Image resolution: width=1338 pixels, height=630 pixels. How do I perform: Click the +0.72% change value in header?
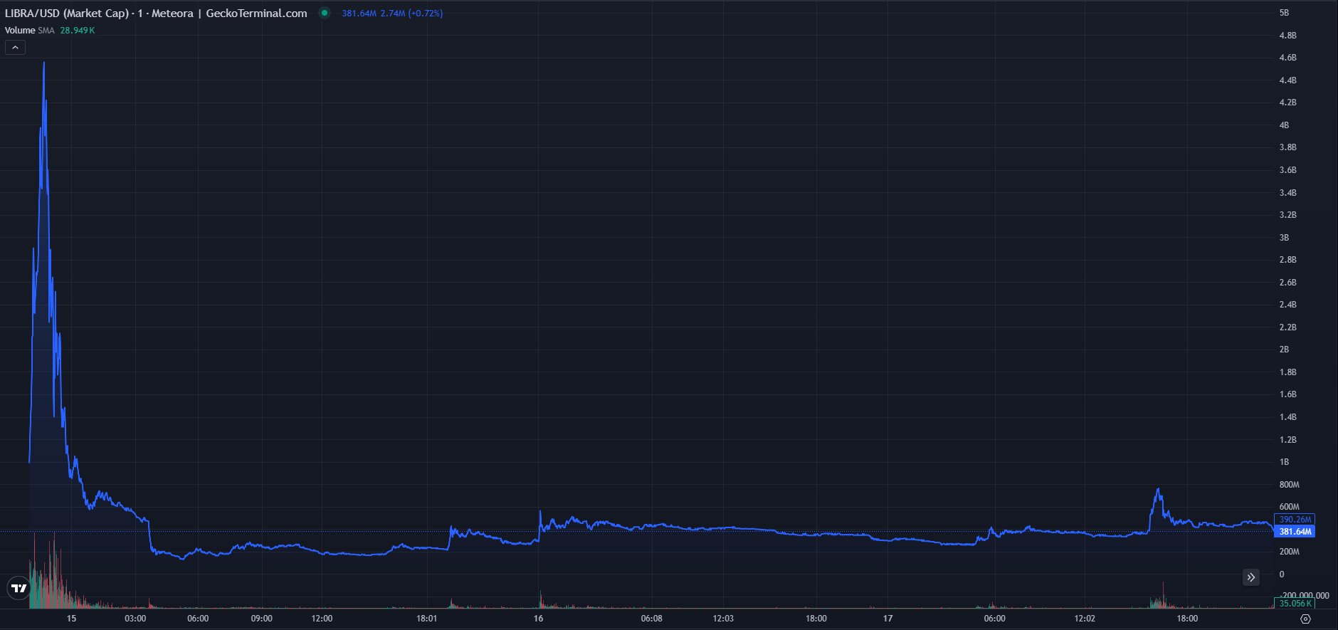click(x=426, y=14)
